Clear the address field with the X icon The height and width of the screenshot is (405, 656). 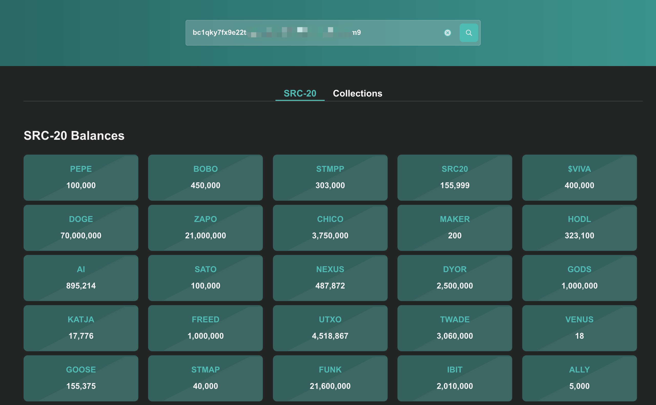[447, 33]
